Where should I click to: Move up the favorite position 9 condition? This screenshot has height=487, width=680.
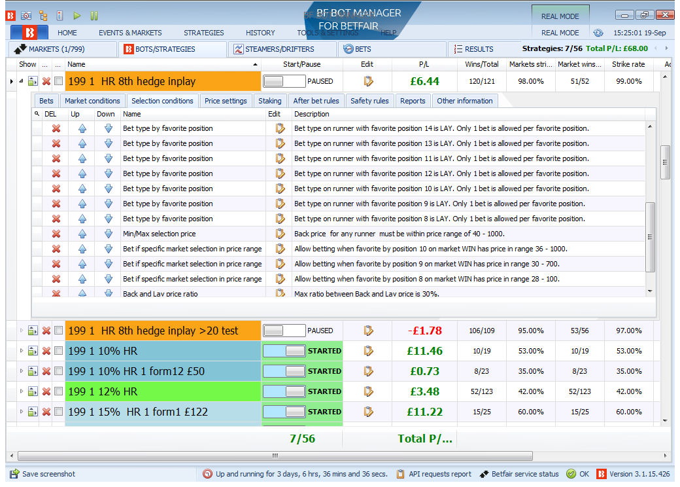click(82, 204)
